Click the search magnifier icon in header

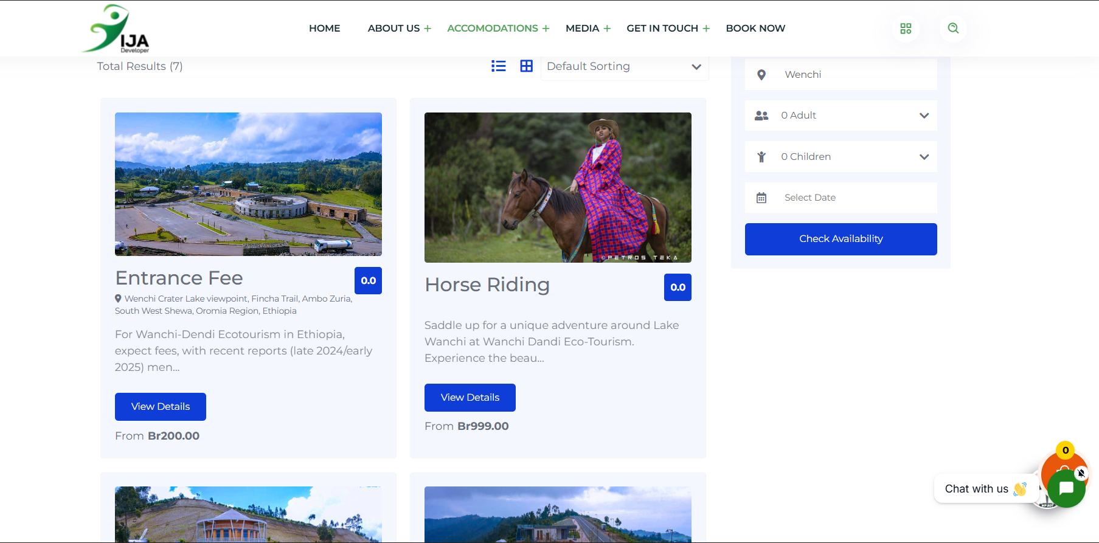tap(952, 29)
